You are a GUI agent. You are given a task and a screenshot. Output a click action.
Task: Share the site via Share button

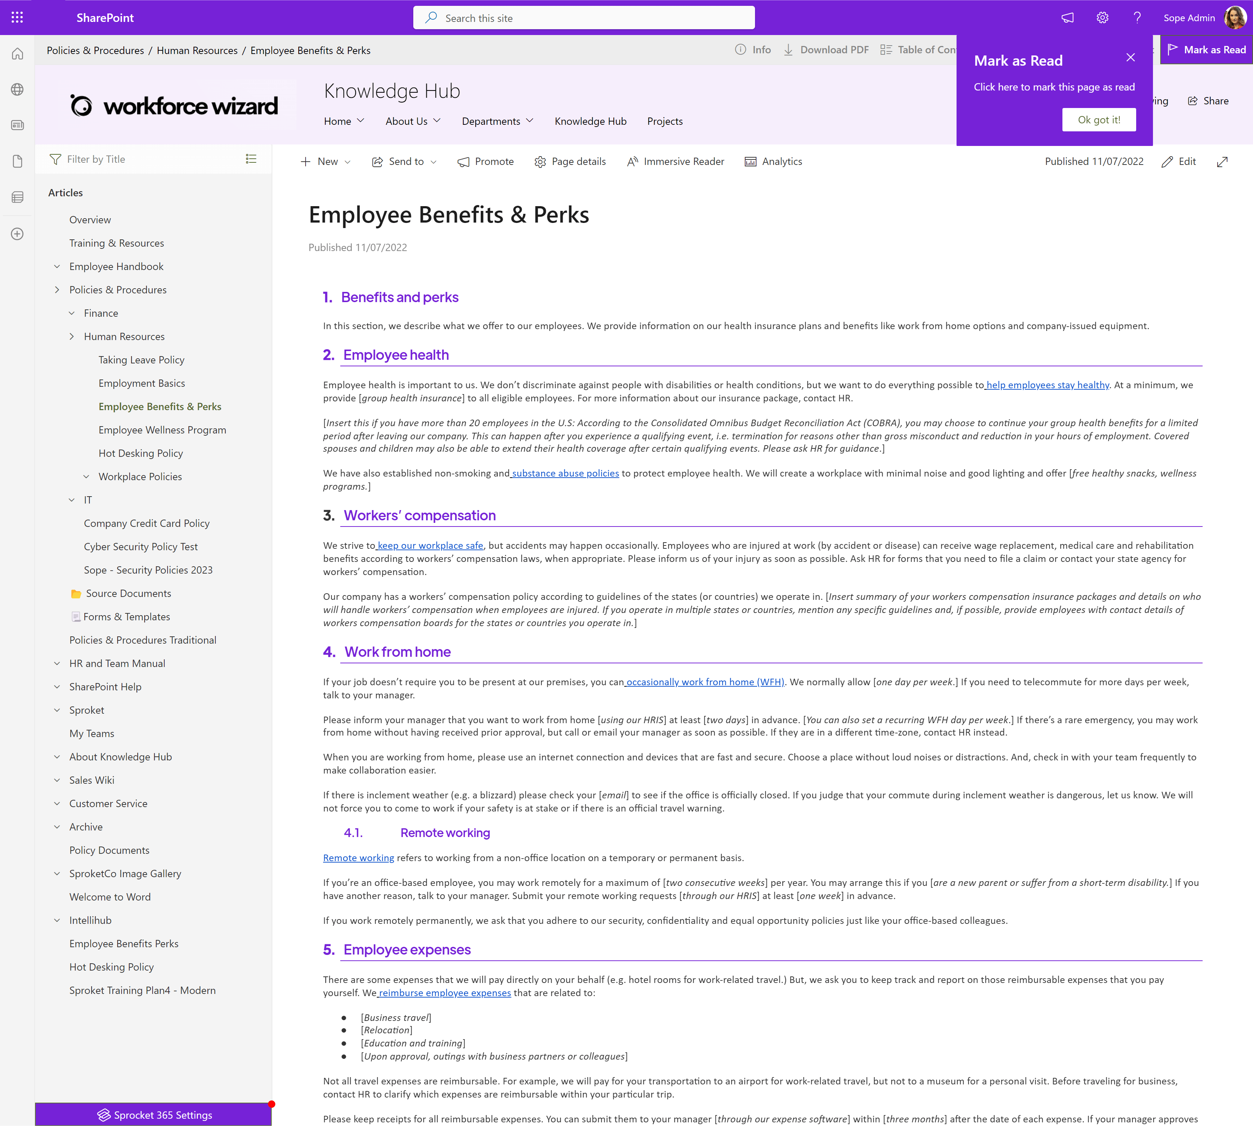[x=1208, y=101]
